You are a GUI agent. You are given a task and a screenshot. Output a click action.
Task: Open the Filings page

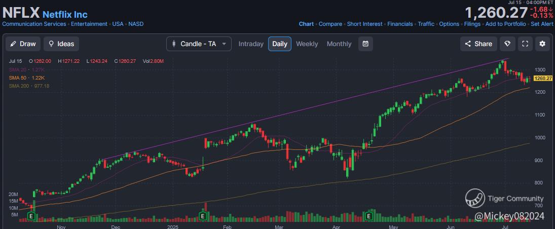point(472,24)
